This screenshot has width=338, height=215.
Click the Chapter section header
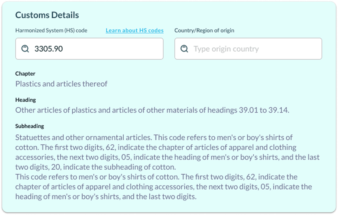pos(25,73)
